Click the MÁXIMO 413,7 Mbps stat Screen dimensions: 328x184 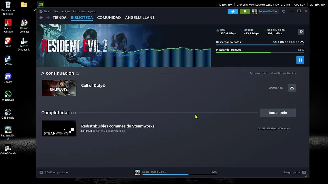point(249,32)
